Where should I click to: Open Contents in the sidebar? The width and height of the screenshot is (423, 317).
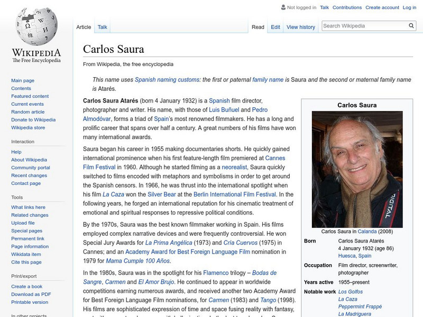tap(21, 88)
